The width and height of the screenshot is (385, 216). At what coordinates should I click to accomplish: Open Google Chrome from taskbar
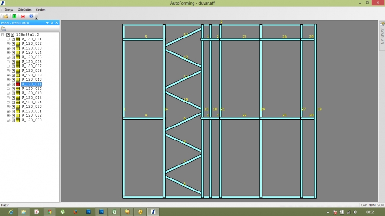[50, 212]
